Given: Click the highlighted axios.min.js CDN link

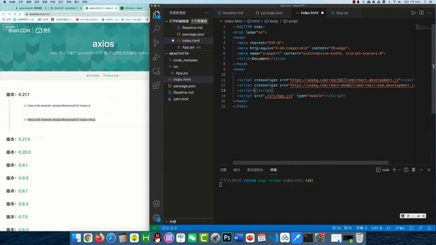Looking at the screenshot, I should (61, 120).
